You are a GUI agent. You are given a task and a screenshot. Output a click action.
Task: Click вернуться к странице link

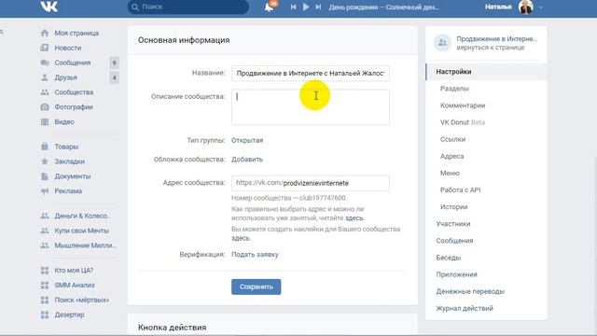(491, 48)
